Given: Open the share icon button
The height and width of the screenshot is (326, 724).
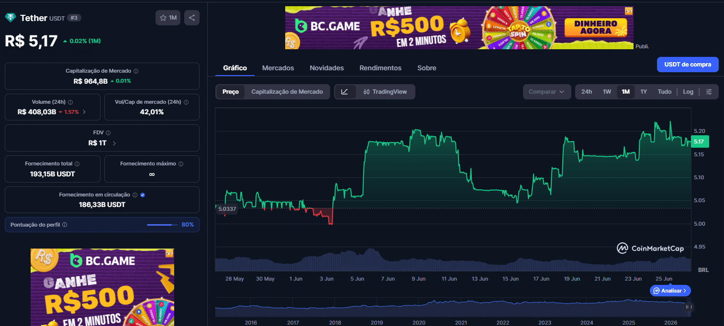Looking at the screenshot, I should tap(192, 18).
